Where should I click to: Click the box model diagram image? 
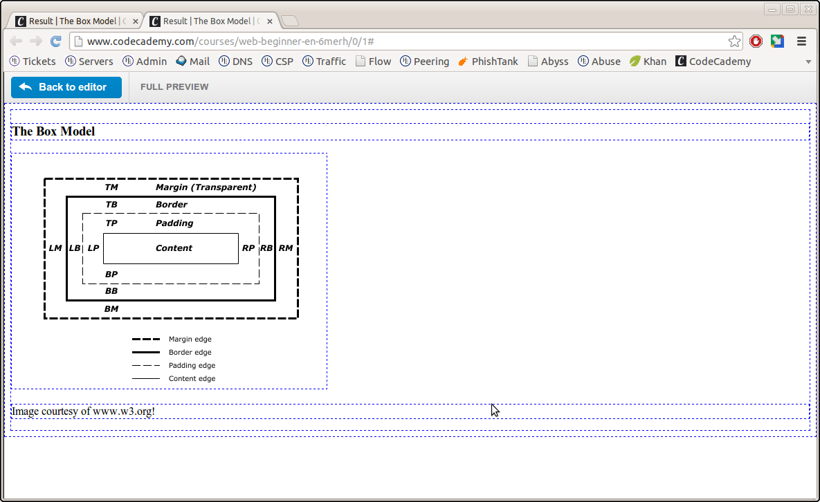[x=171, y=271]
